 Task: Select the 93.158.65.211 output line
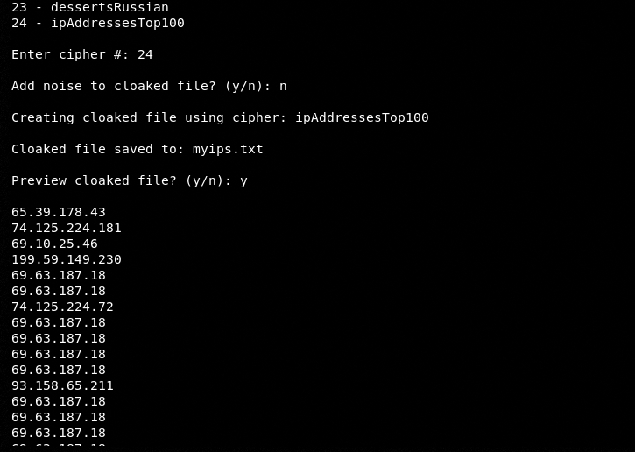(62, 385)
